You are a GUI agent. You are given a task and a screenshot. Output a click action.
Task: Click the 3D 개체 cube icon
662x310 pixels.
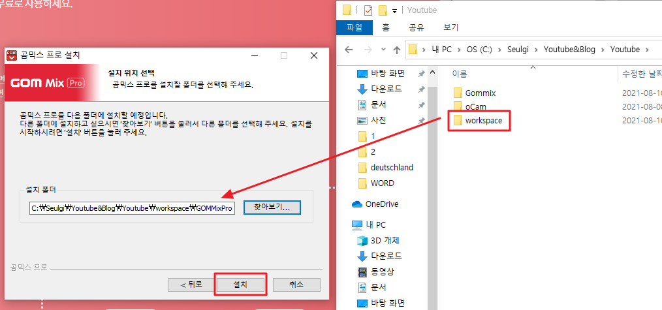tap(362, 241)
